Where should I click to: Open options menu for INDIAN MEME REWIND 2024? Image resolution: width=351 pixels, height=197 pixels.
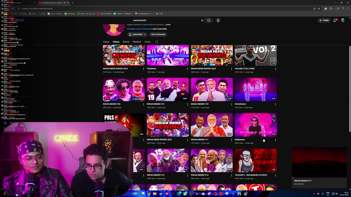143,69
